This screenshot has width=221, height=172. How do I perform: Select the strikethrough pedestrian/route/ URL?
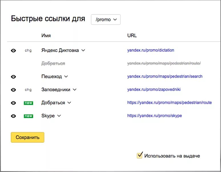[x=164, y=63]
